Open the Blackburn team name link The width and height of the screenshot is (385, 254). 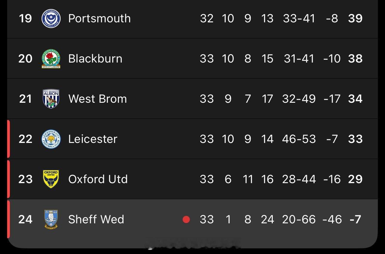coord(95,59)
